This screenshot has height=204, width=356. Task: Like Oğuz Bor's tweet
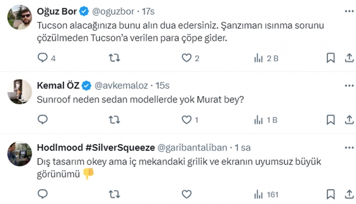click(x=186, y=58)
